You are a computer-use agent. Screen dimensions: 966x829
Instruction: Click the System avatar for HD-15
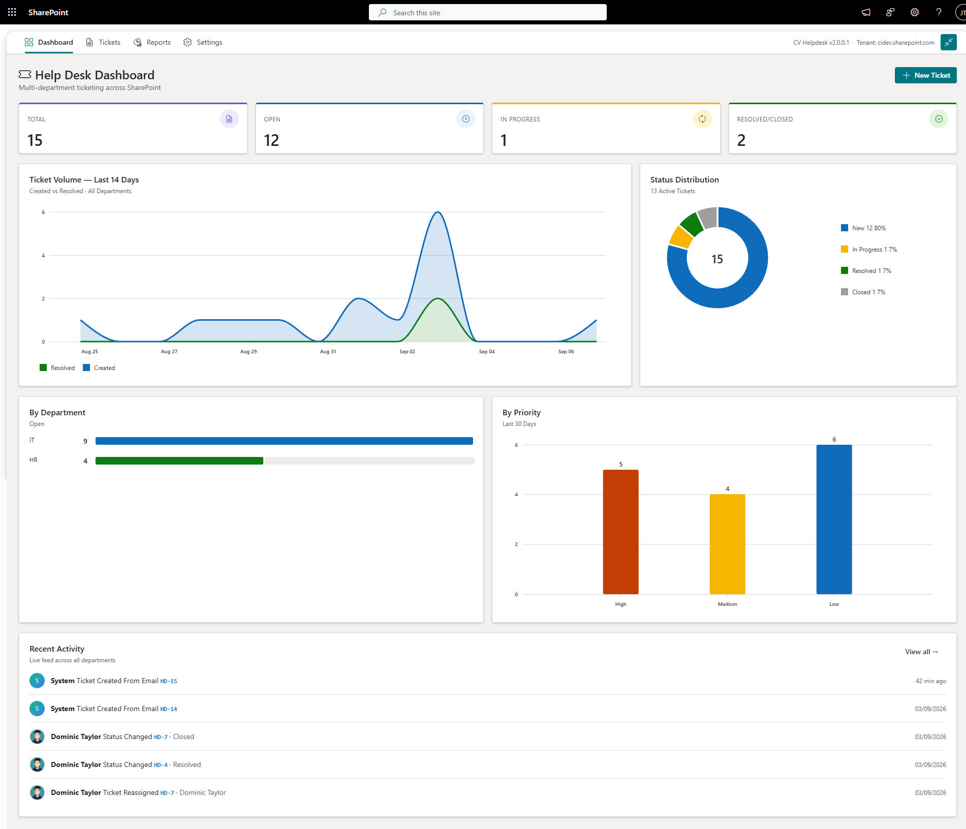[x=37, y=681]
